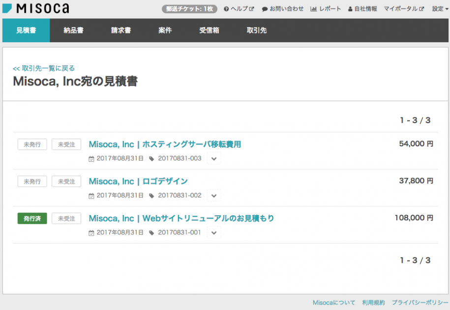The width and height of the screenshot is (450, 310).
Task: Open the Misocaについて footer link
Action: click(x=334, y=303)
